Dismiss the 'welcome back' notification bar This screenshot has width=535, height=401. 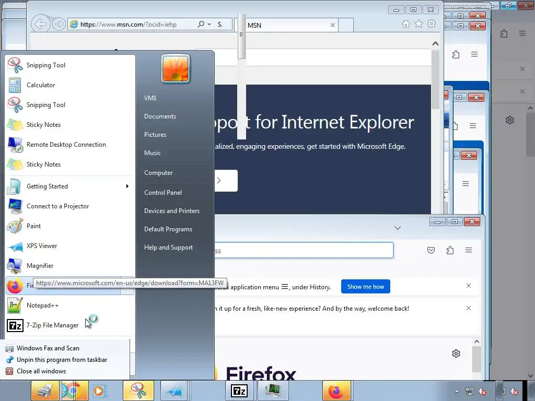[x=469, y=308]
